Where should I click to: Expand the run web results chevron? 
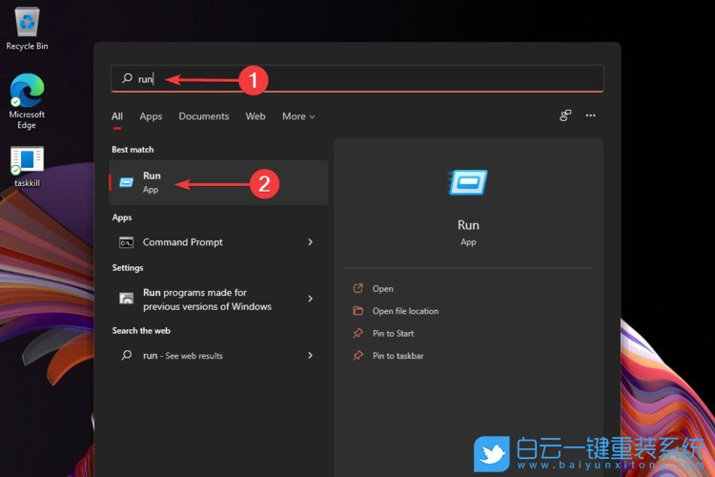coord(310,355)
